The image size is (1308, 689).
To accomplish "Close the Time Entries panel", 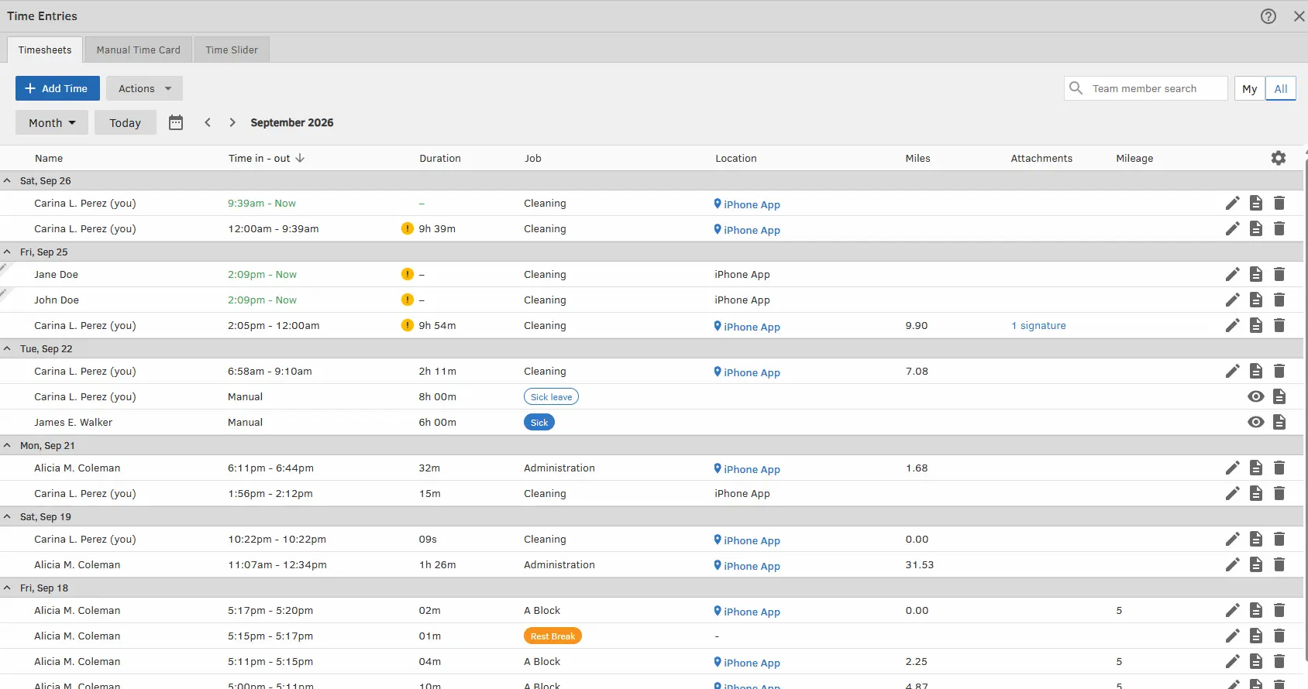I will click(x=1299, y=16).
